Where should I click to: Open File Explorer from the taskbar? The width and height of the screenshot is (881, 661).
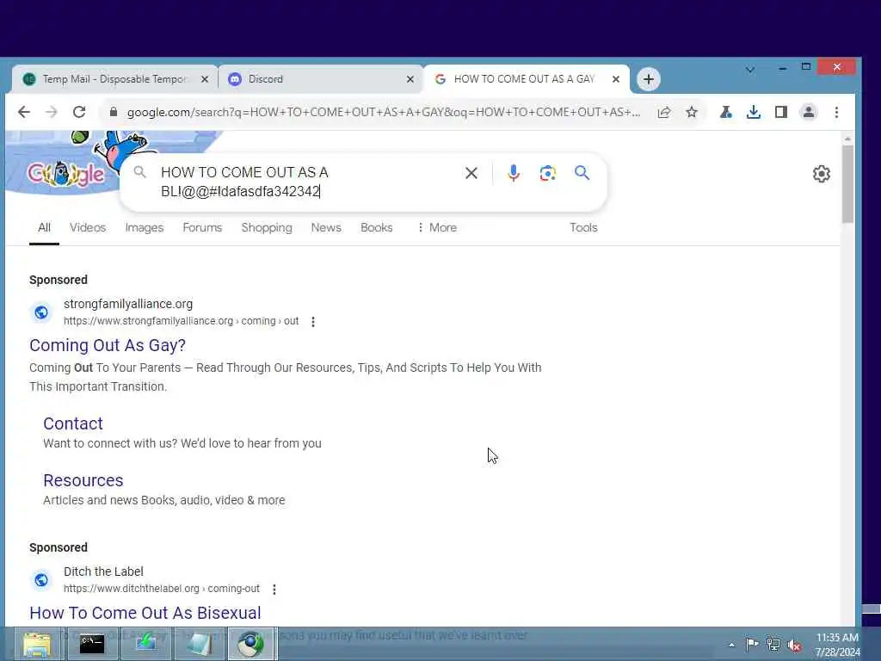pyautogui.click(x=37, y=644)
